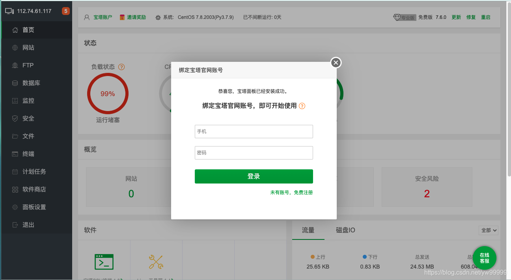
Task: Click the 99% load status gauge
Action: click(108, 94)
